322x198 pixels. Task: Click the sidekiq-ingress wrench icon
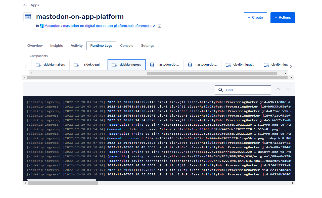click(114, 65)
